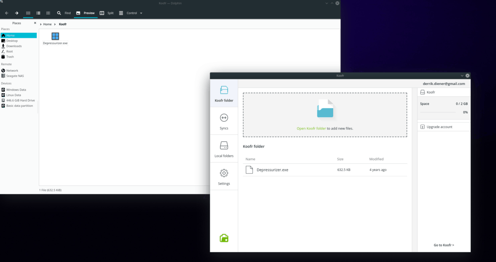Click Open Koofr folder link
Screen dimensions: 496x262
[312, 128]
